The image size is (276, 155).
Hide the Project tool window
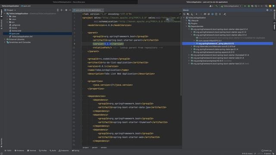(70, 10)
